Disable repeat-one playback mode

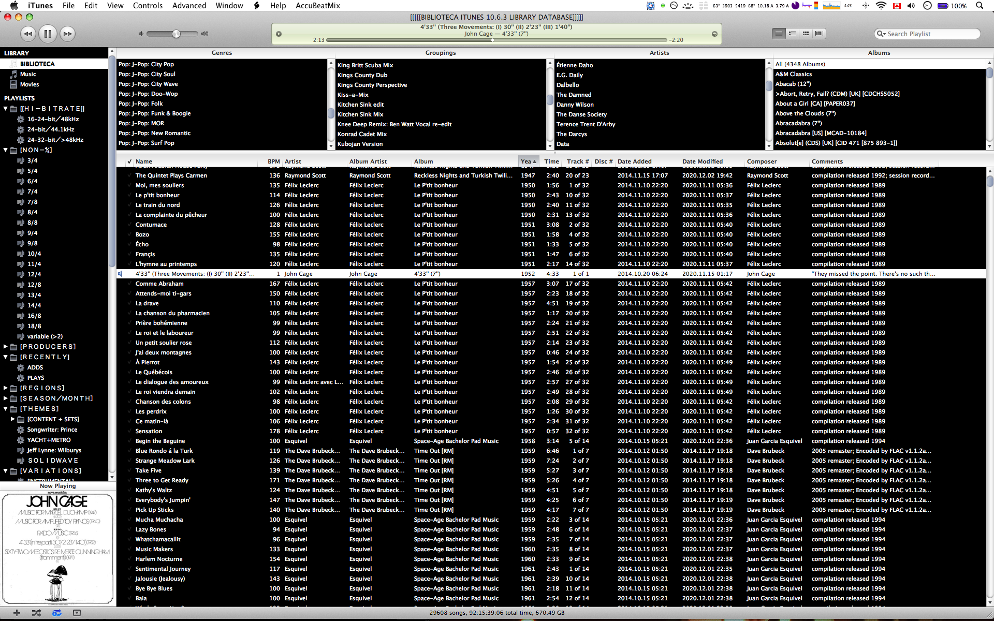[x=56, y=613]
